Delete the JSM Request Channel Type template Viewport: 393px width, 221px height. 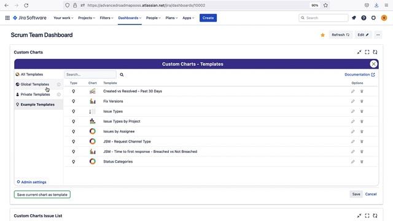pos(362,141)
